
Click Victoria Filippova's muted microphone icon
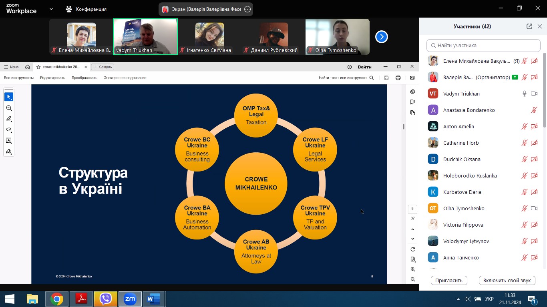click(x=524, y=225)
